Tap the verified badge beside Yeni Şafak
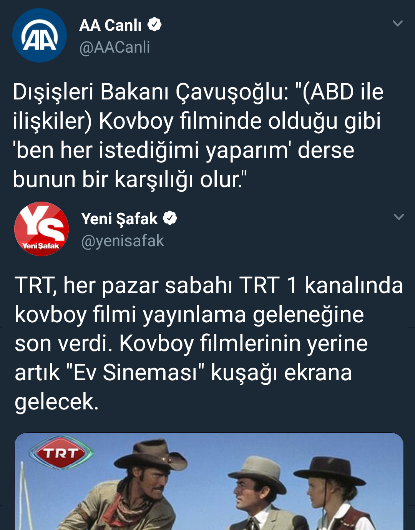The width and height of the screenshot is (415, 530). tap(170, 218)
